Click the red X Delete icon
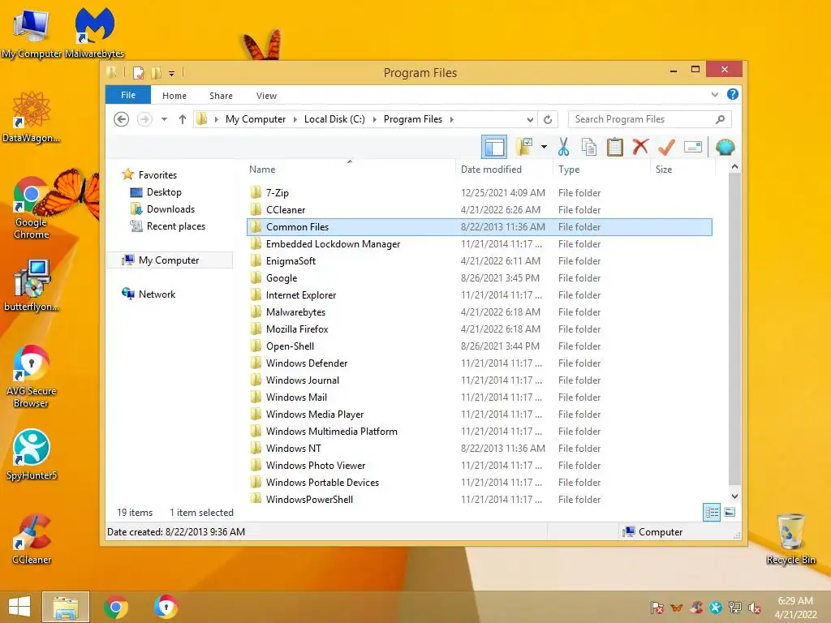Image resolution: width=831 pixels, height=623 pixels. [x=641, y=147]
